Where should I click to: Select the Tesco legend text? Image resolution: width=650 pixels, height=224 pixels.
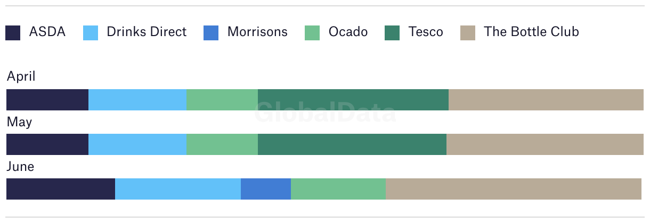pos(426,32)
